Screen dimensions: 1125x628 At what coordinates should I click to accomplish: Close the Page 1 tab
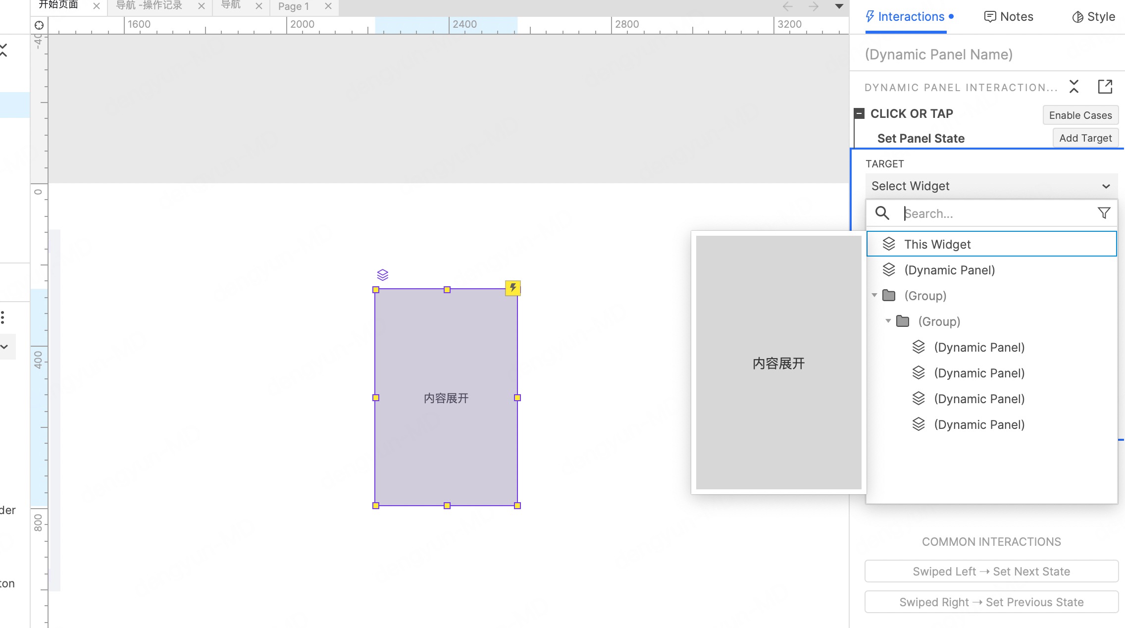pyautogui.click(x=328, y=6)
